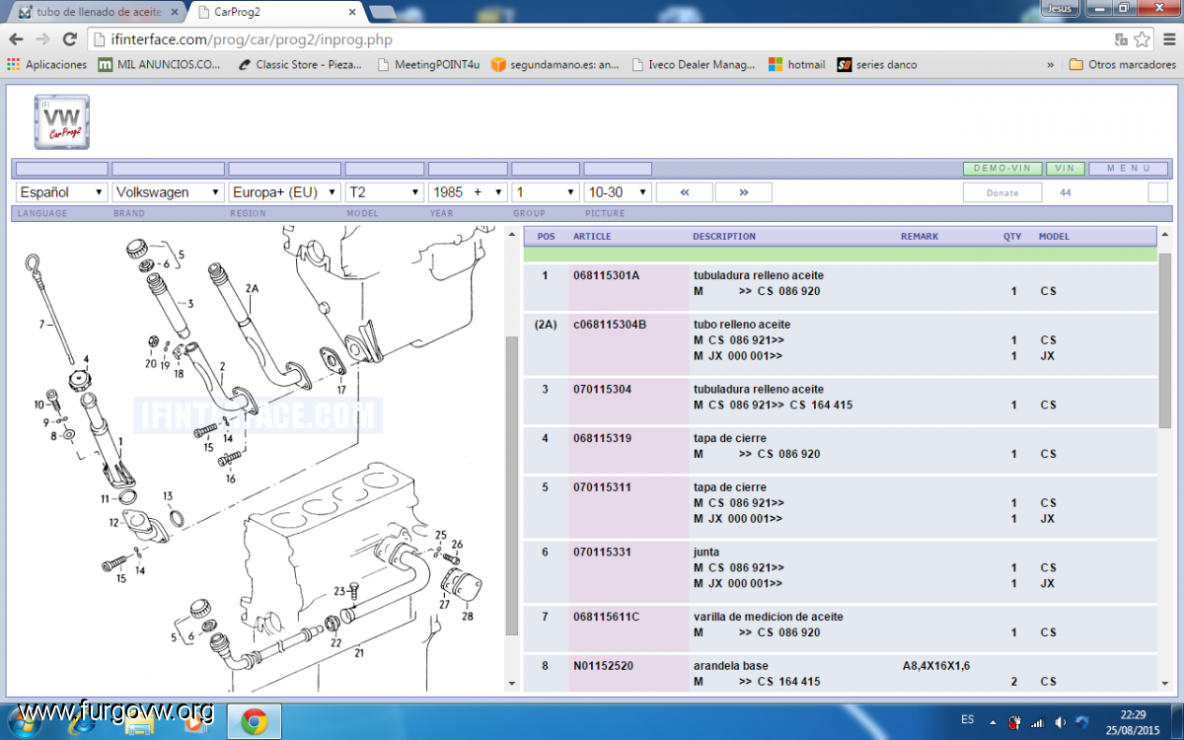Click the VW CarProg2 logo
This screenshot has width=1184, height=740.
[62, 122]
